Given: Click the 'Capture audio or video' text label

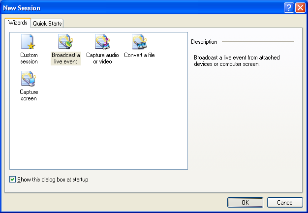Looking at the screenshot, I should pyautogui.click(x=102, y=59).
